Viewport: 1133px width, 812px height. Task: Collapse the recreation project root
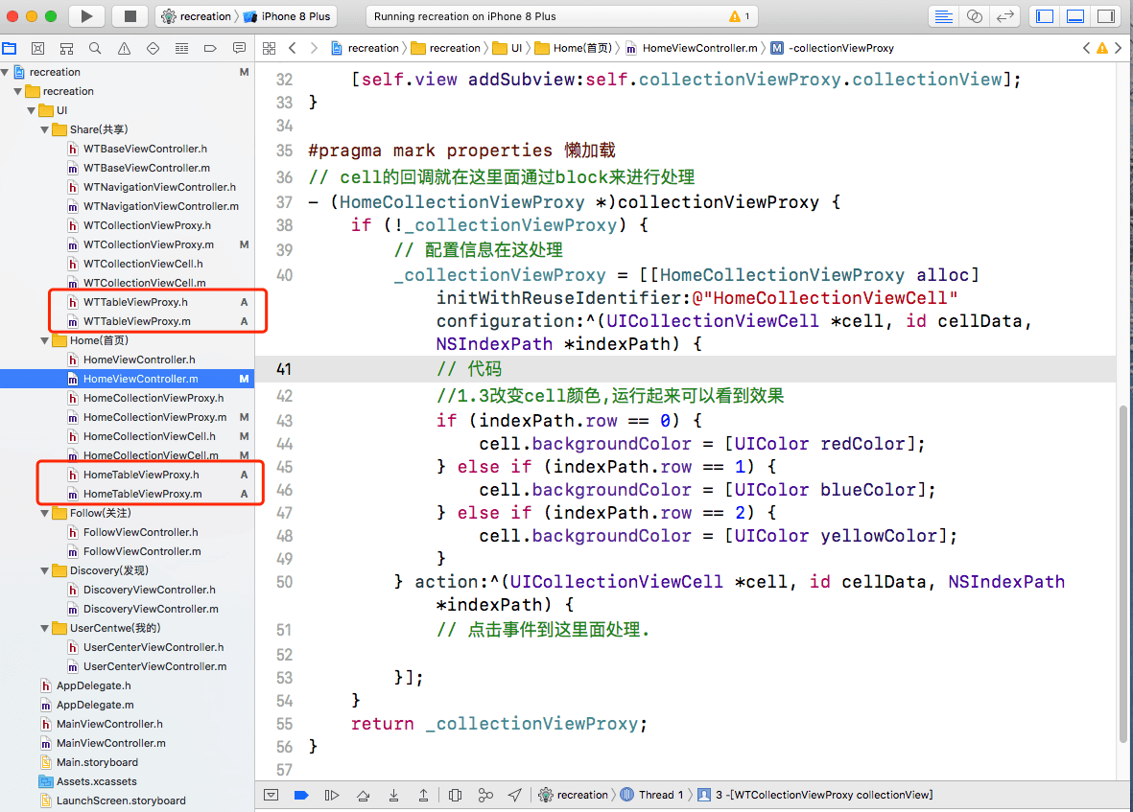pyautogui.click(x=5, y=72)
